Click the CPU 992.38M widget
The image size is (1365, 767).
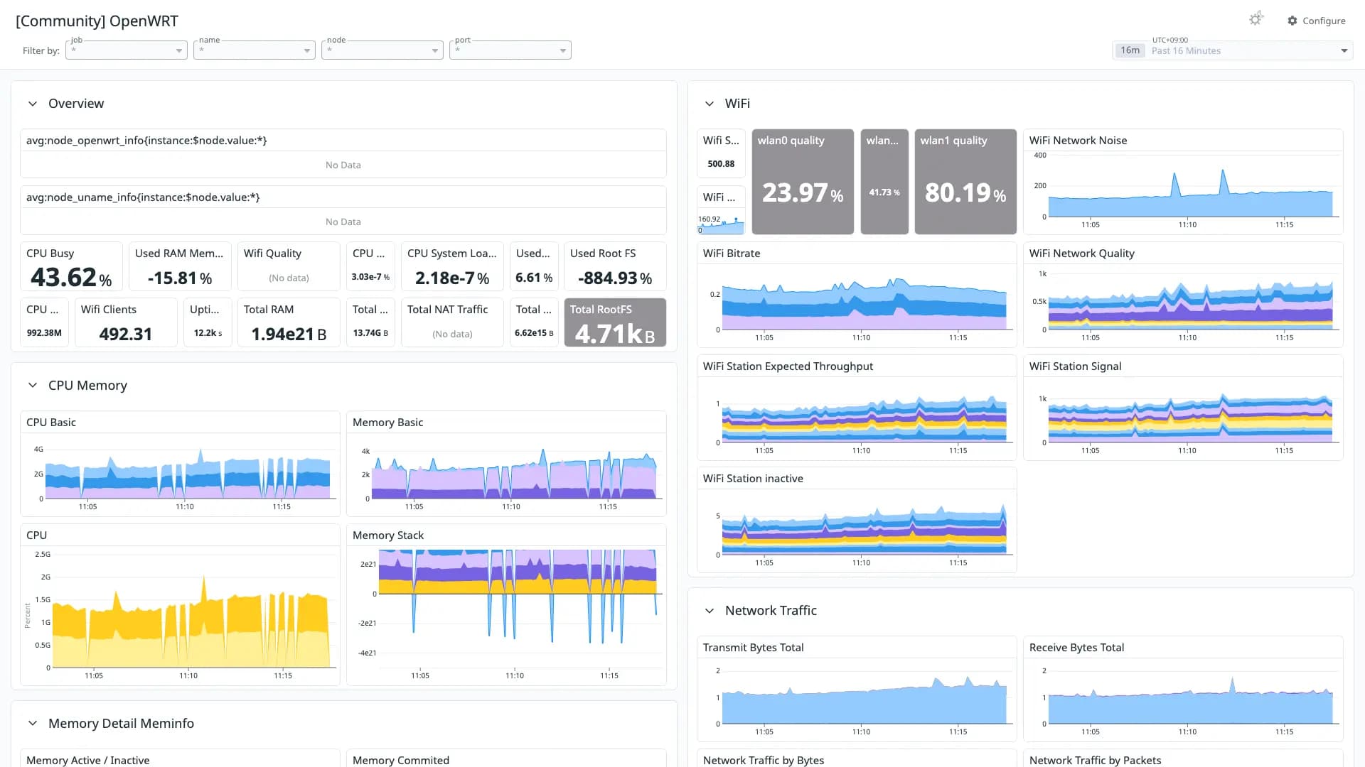point(44,322)
